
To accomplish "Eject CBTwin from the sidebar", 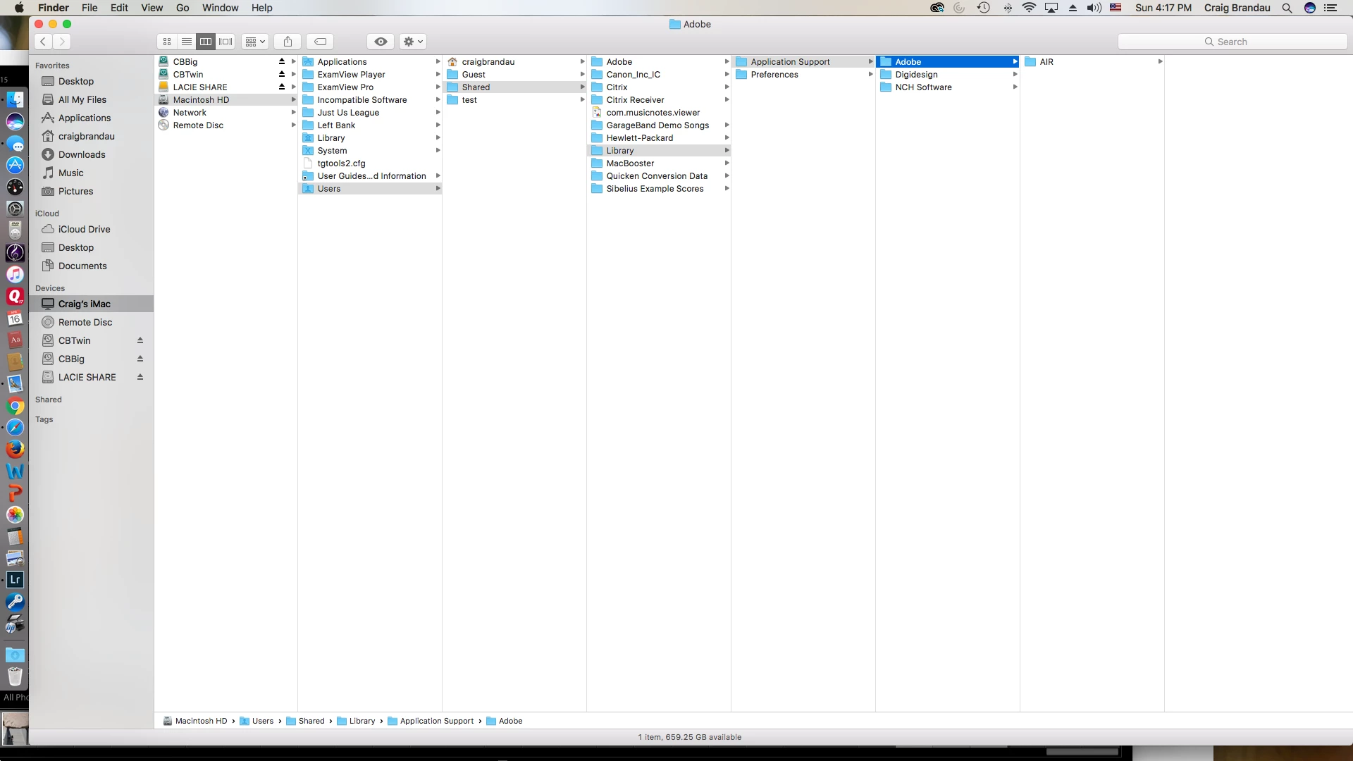I will 140,340.
